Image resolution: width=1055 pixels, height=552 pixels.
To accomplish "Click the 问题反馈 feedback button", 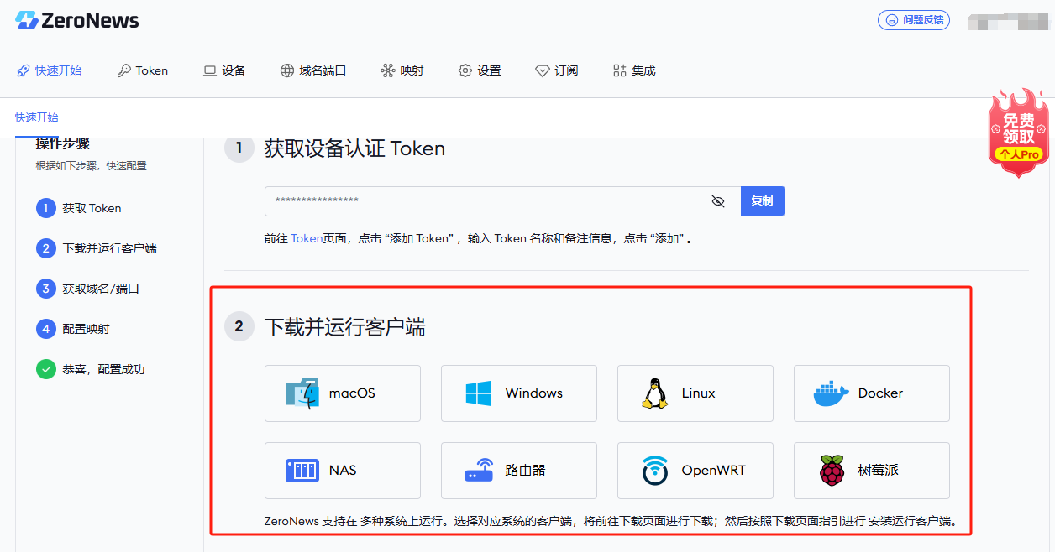I will tap(914, 20).
